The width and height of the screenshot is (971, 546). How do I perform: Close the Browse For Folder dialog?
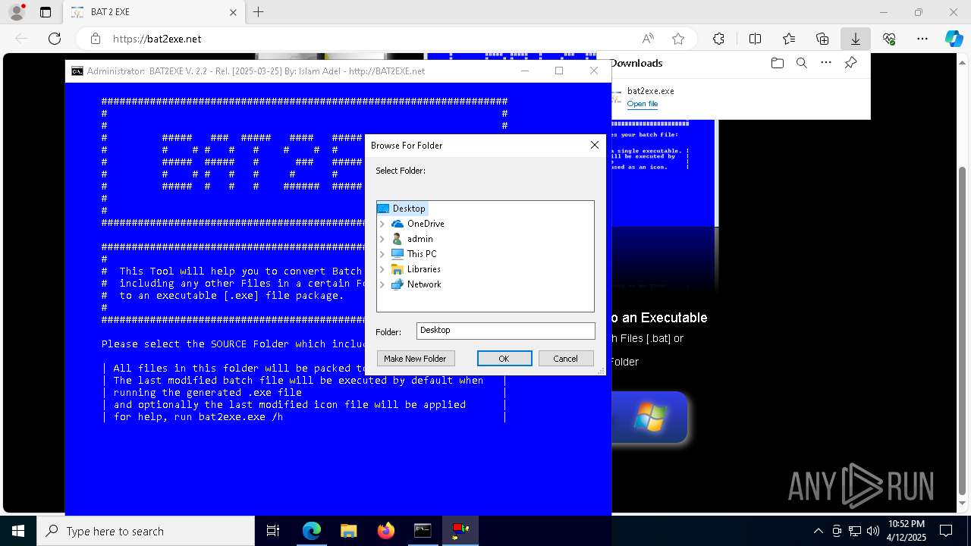coord(595,145)
